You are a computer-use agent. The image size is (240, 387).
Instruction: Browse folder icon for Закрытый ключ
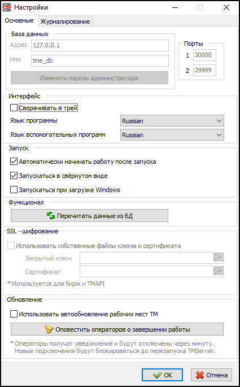(x=219, y=258)
